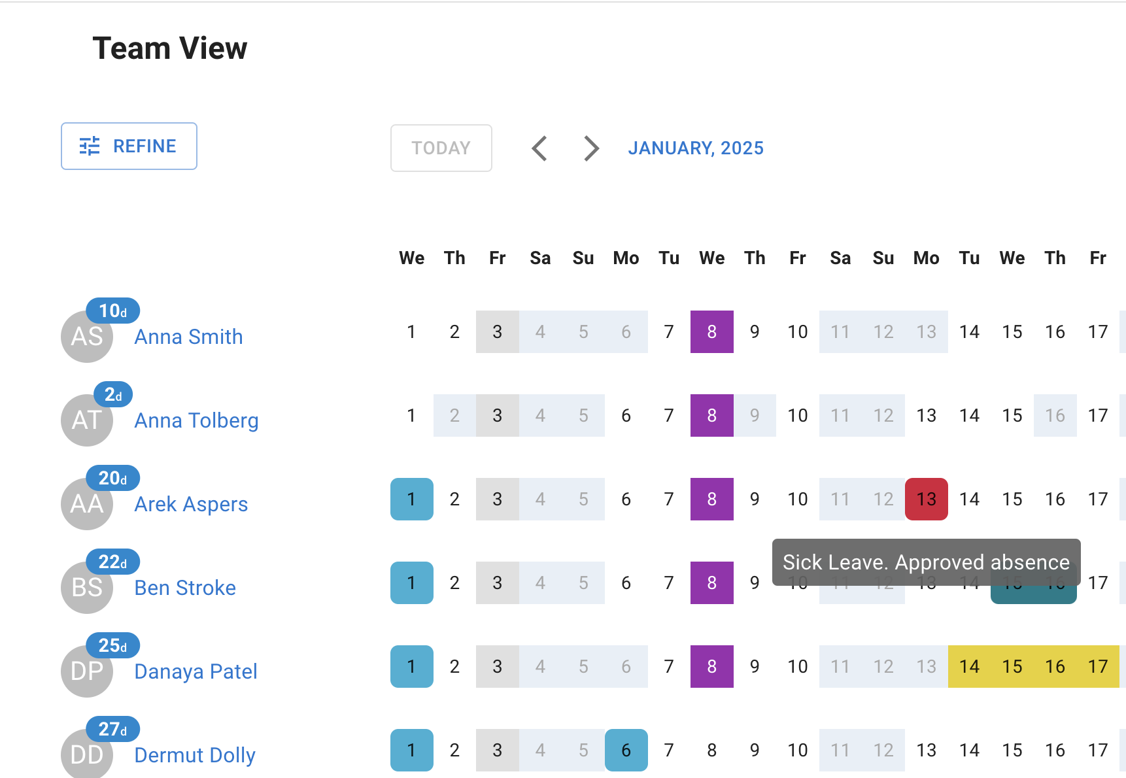
Task: Select Anna Smith's purple absence on the 8th
Action: (711, 331)
